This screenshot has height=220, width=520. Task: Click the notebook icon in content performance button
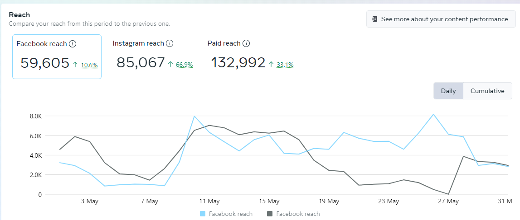tap(374, 19)
